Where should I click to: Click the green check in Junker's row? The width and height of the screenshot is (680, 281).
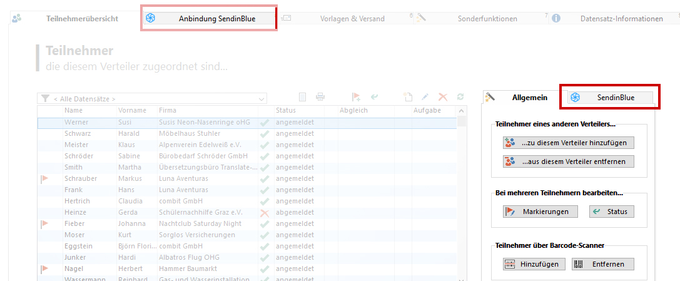(265, 258)
